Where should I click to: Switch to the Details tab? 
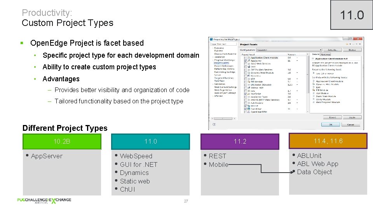click(x=315, y=54)
